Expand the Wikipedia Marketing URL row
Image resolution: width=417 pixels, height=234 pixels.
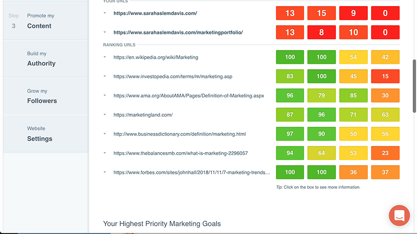pyautogui.click(x=105, y=57)
